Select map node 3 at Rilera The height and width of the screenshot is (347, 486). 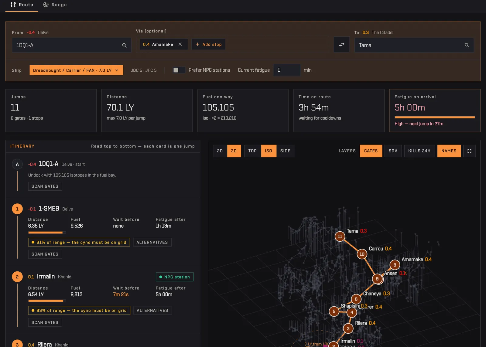tap(348, 328)
